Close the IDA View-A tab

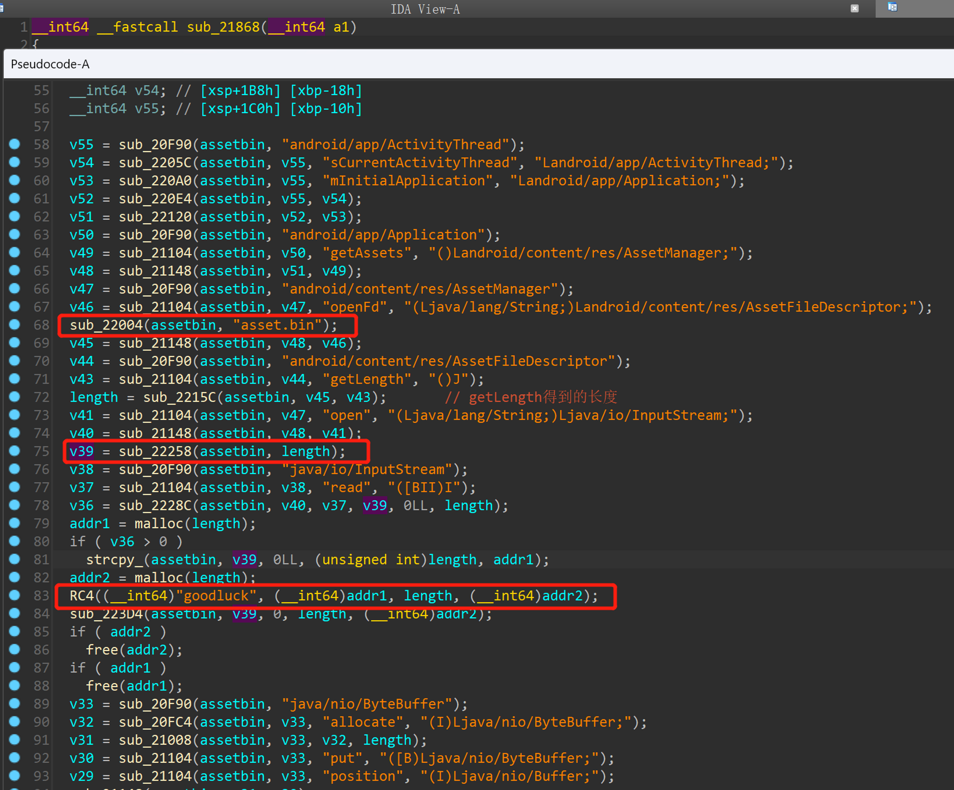[x=854, y=9]
